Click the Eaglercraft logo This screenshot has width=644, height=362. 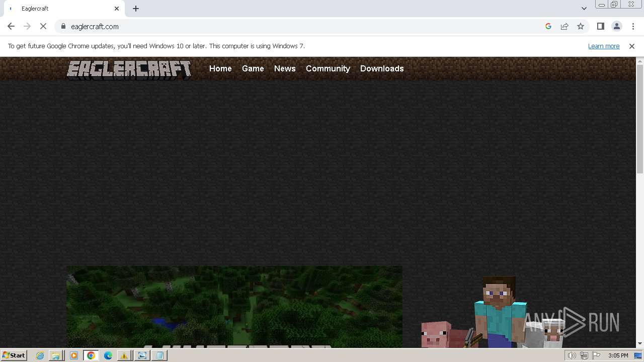(x=129, y=70)
